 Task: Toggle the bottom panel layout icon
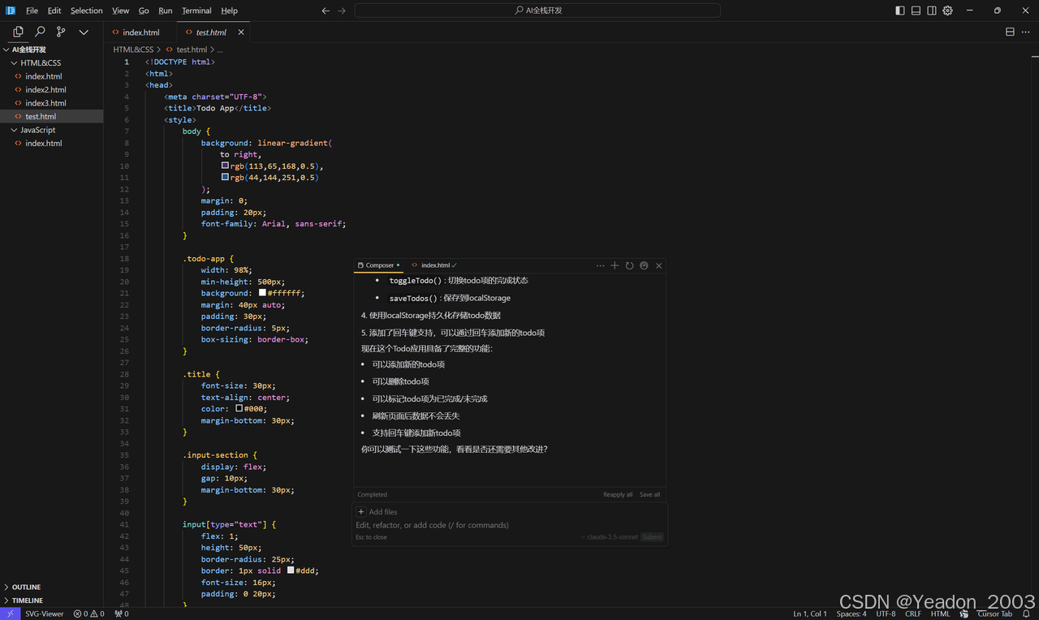(x=916, y=11)
